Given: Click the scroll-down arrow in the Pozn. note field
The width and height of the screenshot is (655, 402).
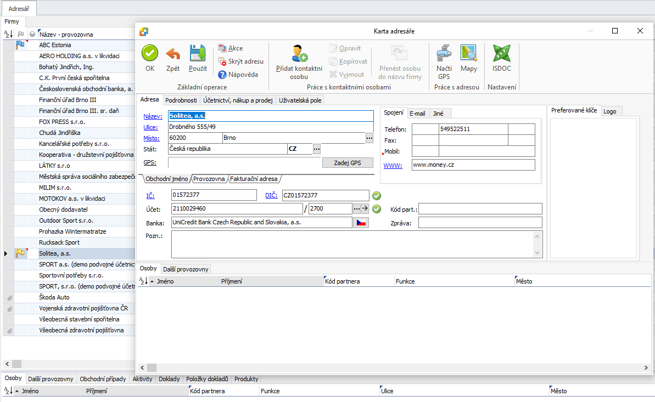Looking at the screenshot, I should tap(537, 253).
